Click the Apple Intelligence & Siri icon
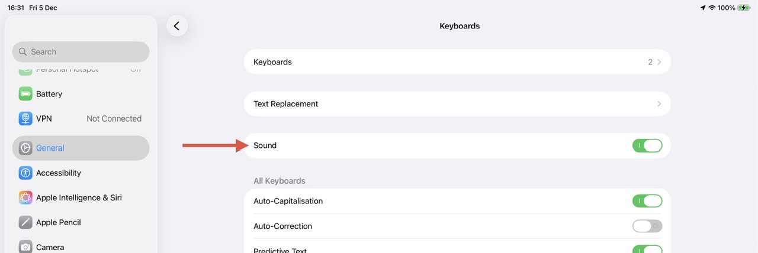The image size is (758, 253). (x=25, y=198)
